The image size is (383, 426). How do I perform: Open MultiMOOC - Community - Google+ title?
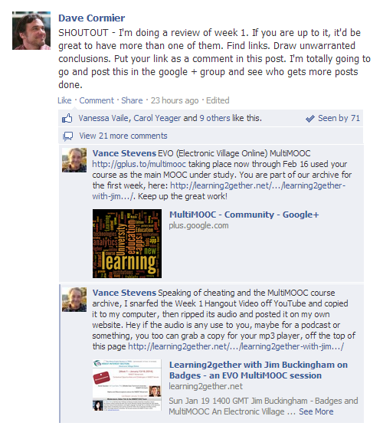(244, 215)
